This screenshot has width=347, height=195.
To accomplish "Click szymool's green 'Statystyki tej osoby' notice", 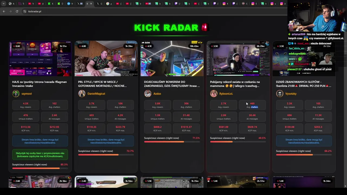I will click(x=40, y=155).
